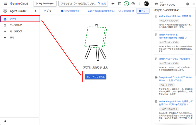The height and width of the screenshot is (125, 196).
Task: Activate Cloud Shell terminal icon
Action: 120,4
